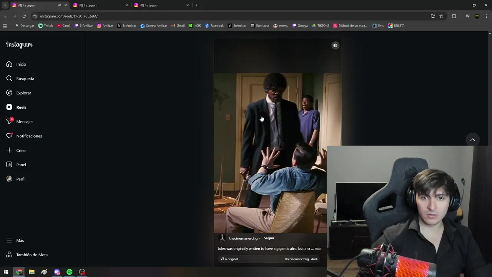Open the Panel dashboard
This screenshot has width=492, height=277.
tap(16, 165)
